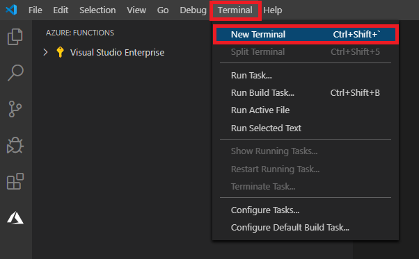
Task: Open the Azure view icon
Action: (x=15, y=218)
